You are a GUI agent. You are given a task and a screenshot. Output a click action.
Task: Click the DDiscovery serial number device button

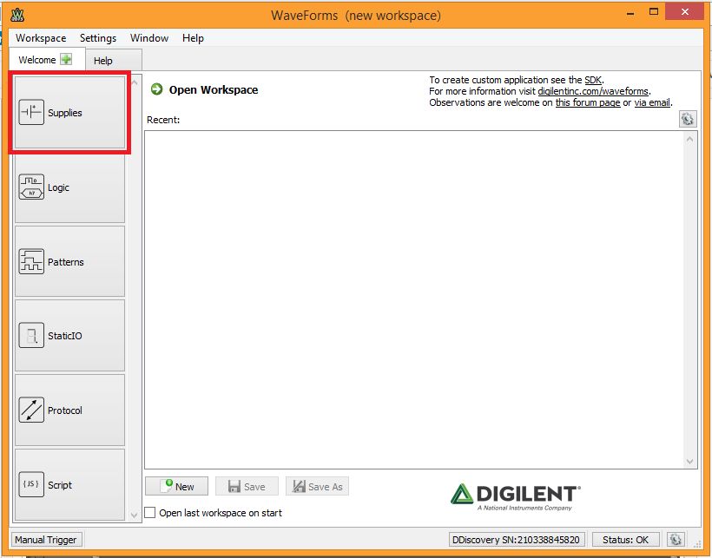coord(517,540)
